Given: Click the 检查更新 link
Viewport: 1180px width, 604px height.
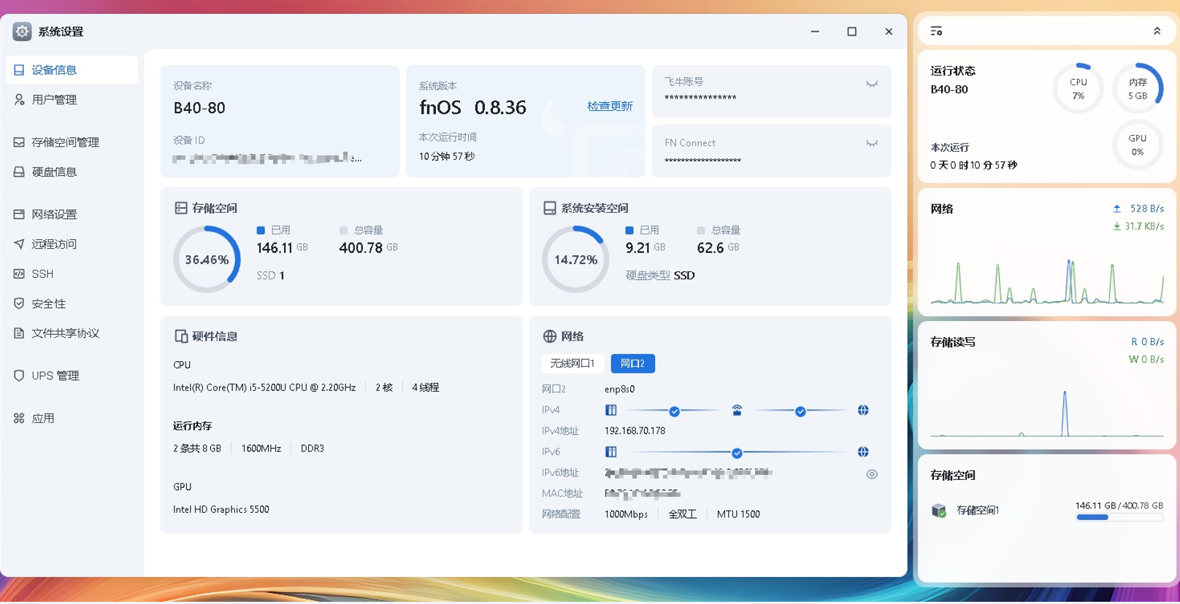Looking at the screenshot, I should pyautogui.click(x=610, y=107).
